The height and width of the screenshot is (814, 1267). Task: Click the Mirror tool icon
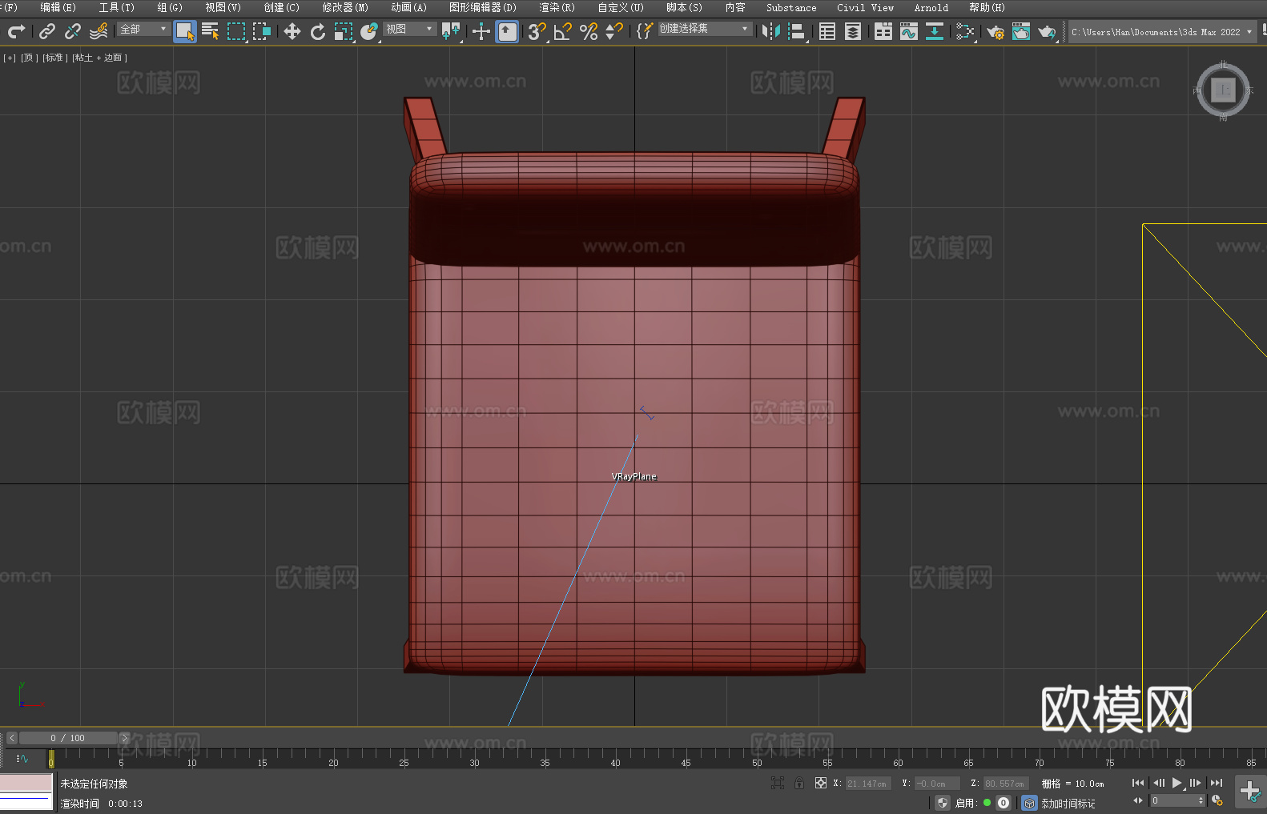pyautogui.click(x=771, y=31)
